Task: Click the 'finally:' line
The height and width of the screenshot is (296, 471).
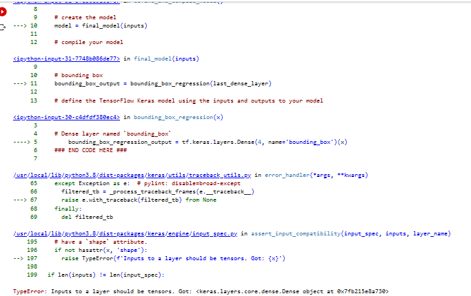Action: coord(68,209)
